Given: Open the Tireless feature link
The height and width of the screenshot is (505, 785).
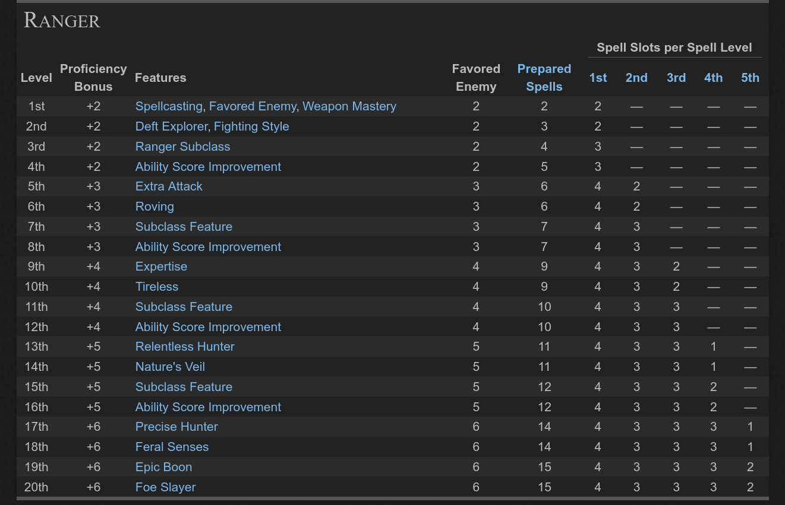Looking at the screenshot, I should point(156,287).
